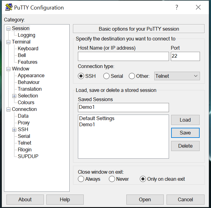Open Behaviour settings category
This screenshot has height=208, width=211.
pyautogui.click(x=29, y=82)
